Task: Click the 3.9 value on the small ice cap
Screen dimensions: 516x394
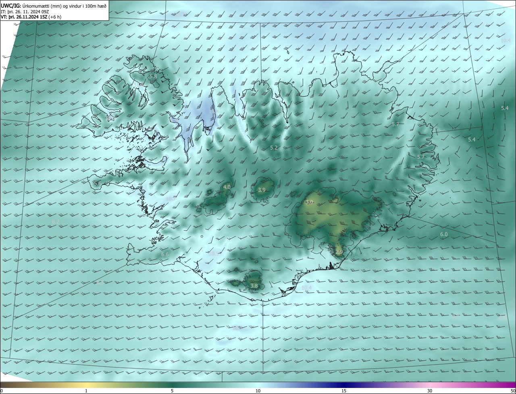Action: coord(262,190)
